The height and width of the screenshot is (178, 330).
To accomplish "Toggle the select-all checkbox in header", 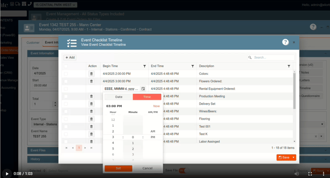I will [x=66, y=66].
